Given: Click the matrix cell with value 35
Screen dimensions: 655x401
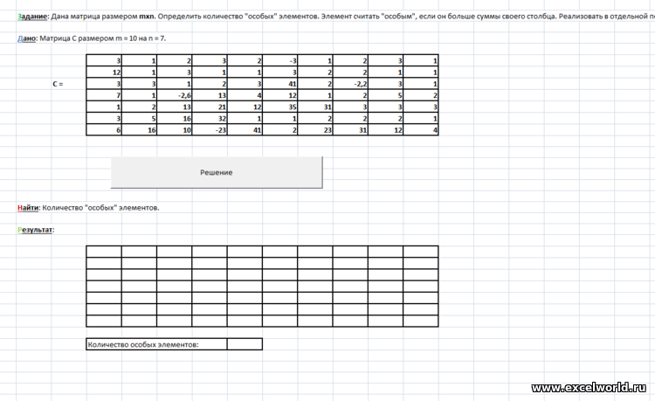Looking at the screenshot, I should click(x=280, y=107).
